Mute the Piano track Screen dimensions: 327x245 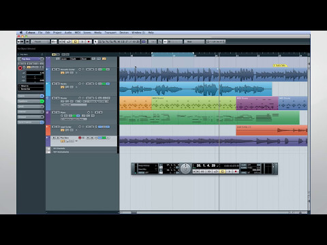pyautogui.click(x=54, y=112)
